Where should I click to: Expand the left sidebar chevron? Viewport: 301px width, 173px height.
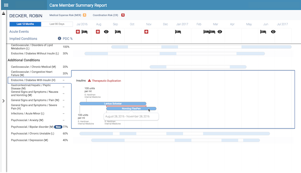pyautogui.click(x=4, y=101)
